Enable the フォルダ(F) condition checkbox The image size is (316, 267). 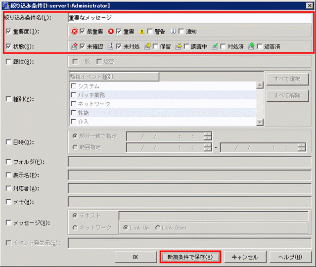click(8, 162)
